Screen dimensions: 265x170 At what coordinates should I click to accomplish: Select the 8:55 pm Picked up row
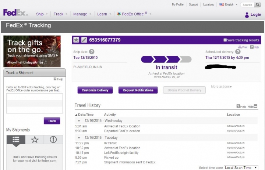point(166,158)
